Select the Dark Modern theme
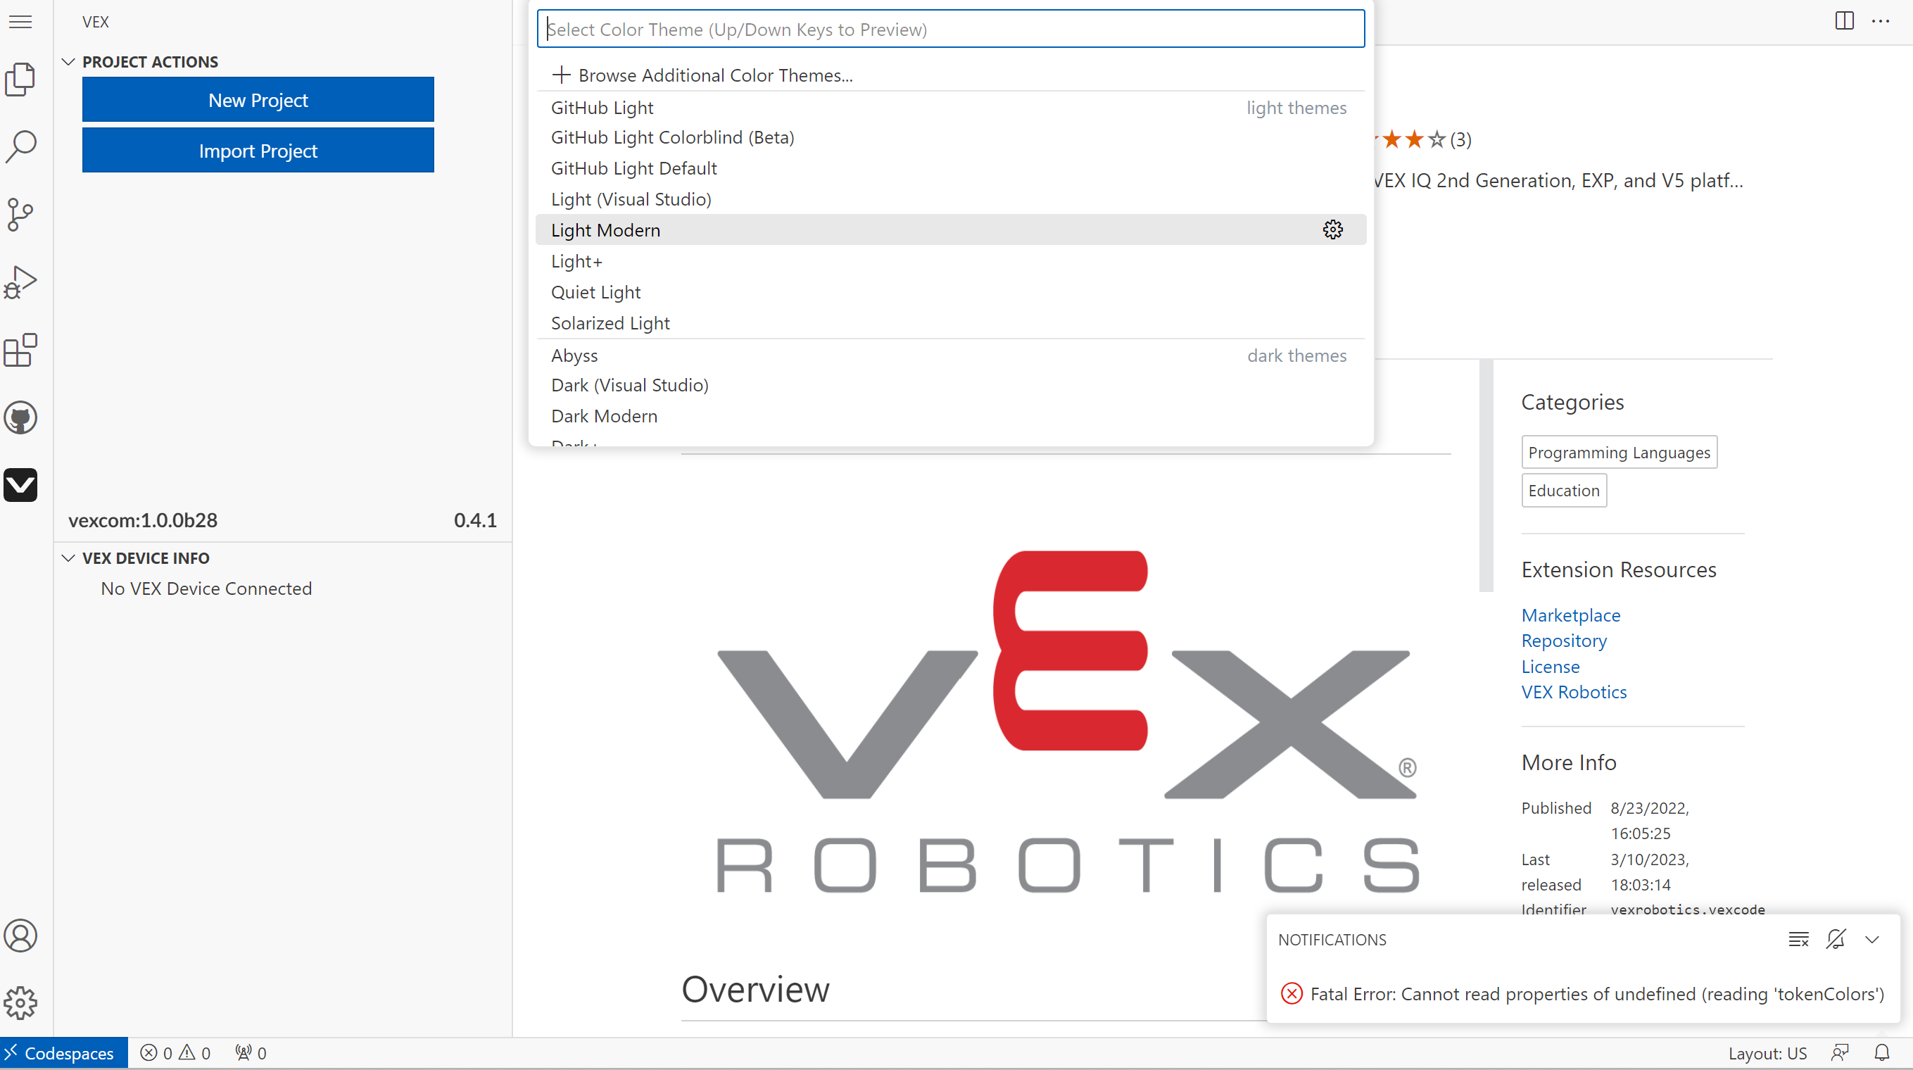The height and width of the screenshot is (1070, 1913). [x=951, y=416]
